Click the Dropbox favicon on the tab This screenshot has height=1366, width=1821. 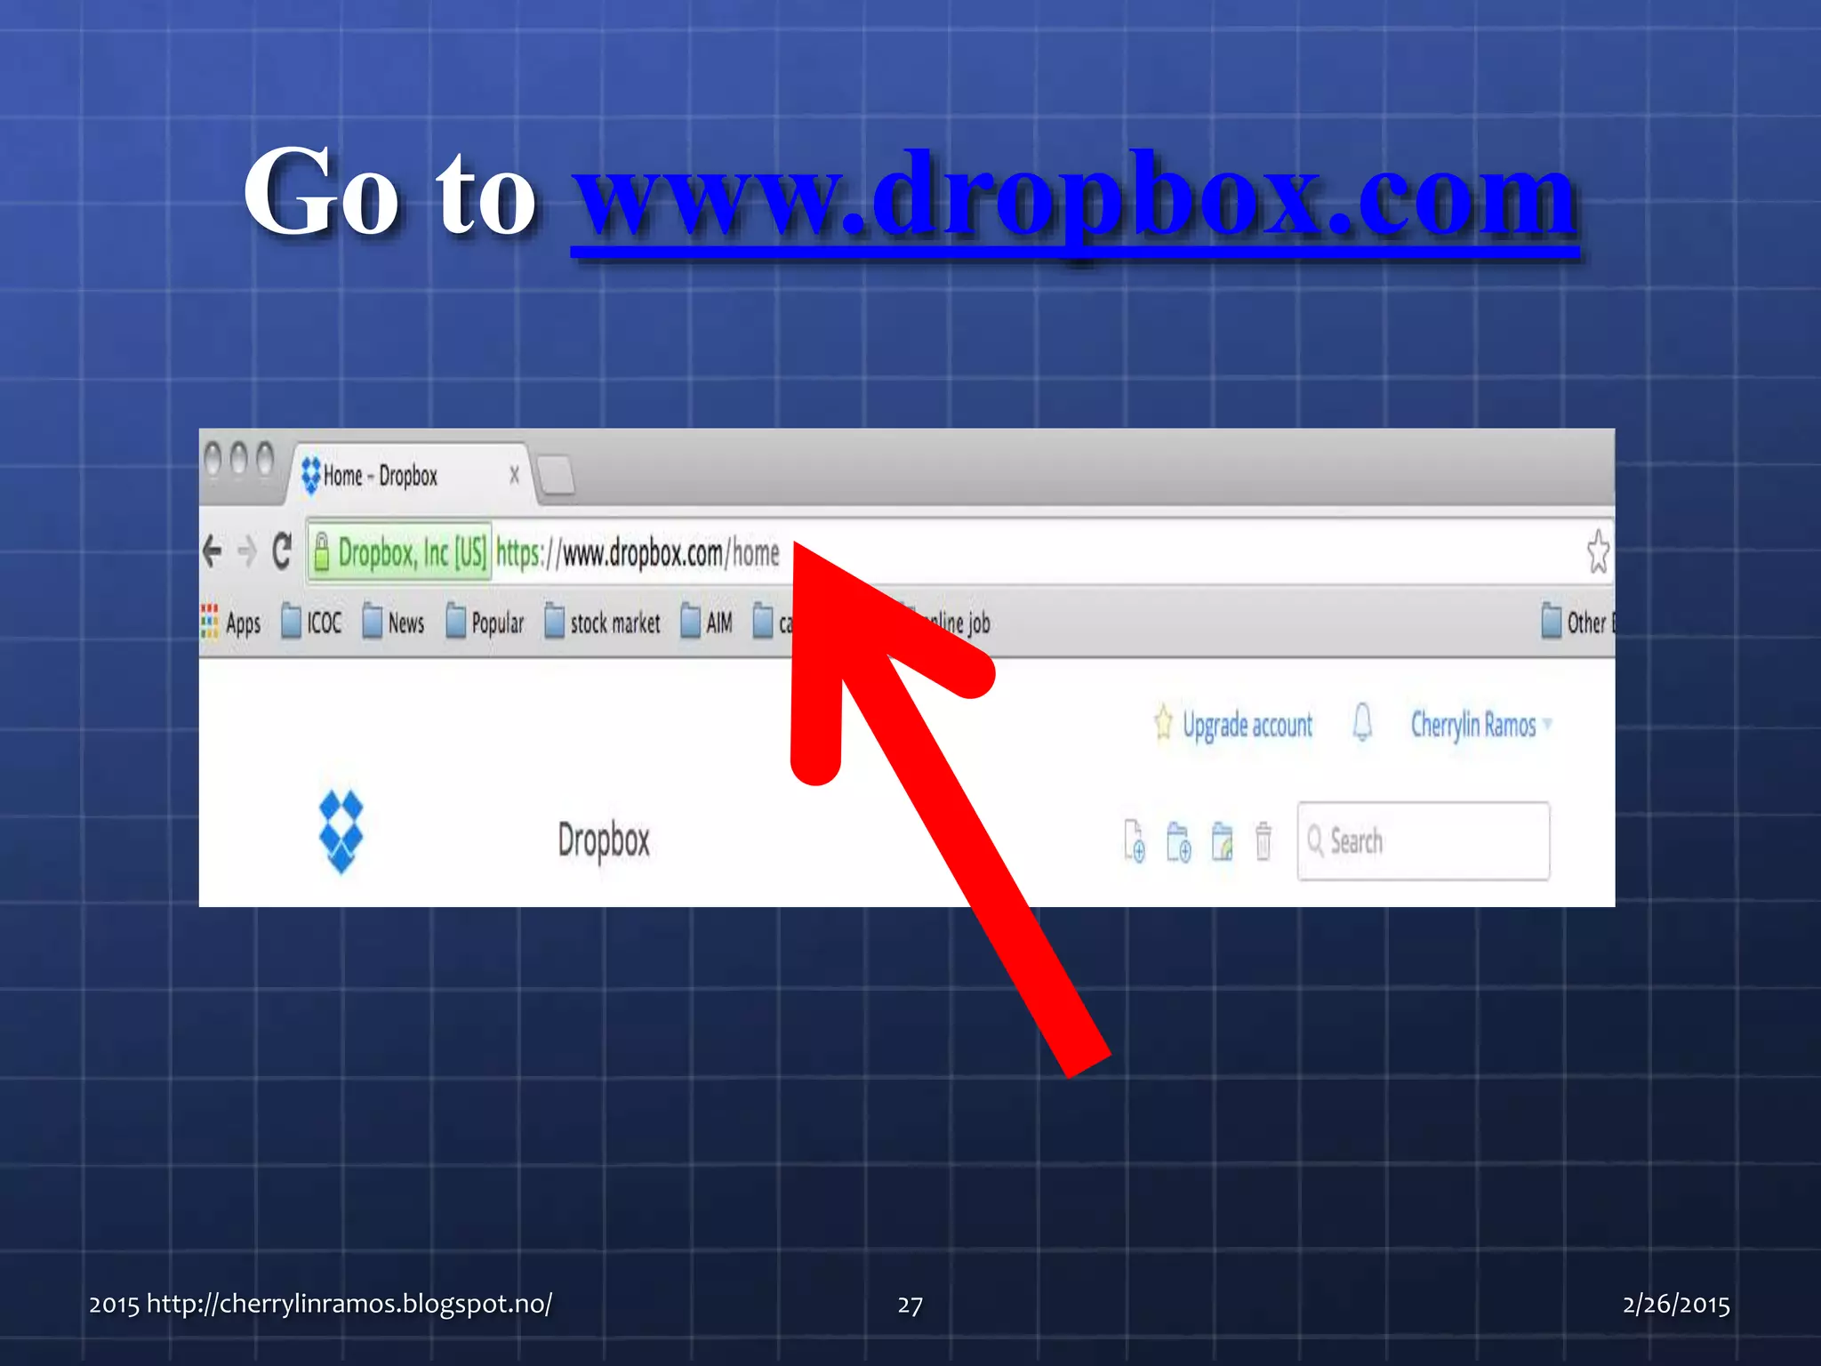pos(310,476)
